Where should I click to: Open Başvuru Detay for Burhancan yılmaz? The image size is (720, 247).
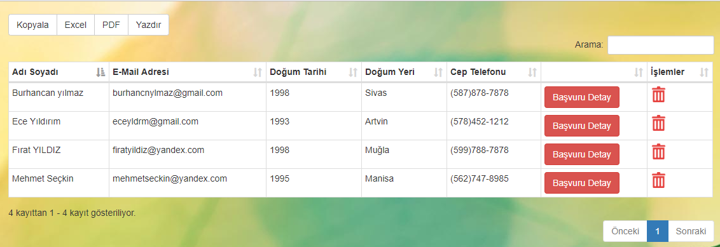coord(582,97)
